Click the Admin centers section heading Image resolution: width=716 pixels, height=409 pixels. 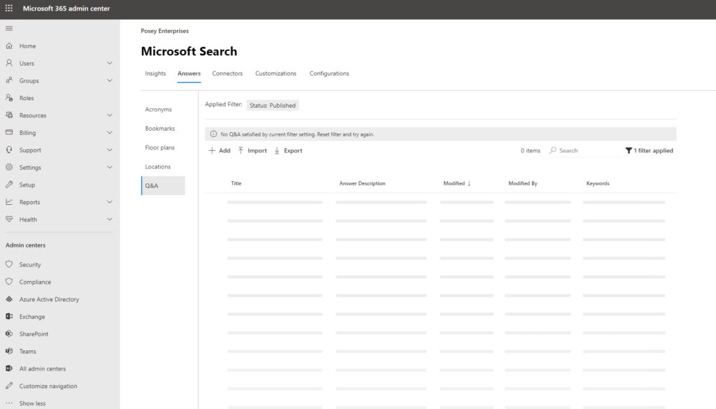click(x=26, y=245)
